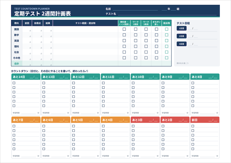
Task: Click the カウントダウン instruction line
Action: [x=50, y=71]
